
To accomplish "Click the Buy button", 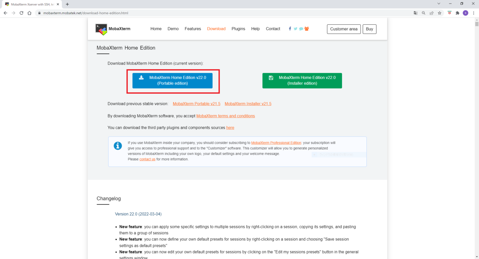I will 370,29.
